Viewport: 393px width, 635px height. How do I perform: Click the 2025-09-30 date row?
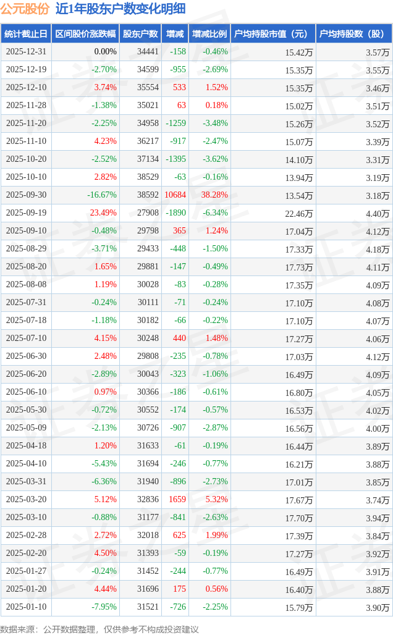[x=25, y=195]
